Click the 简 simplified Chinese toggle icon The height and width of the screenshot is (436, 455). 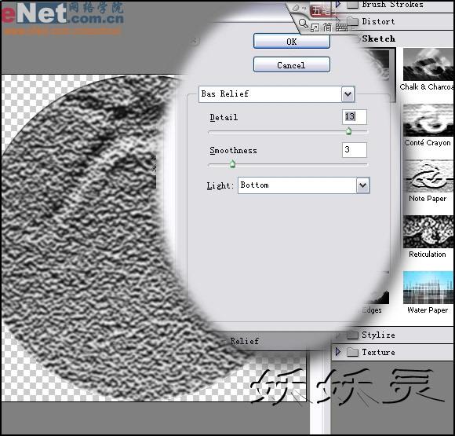pyautogui.click(x=327, y=27)
